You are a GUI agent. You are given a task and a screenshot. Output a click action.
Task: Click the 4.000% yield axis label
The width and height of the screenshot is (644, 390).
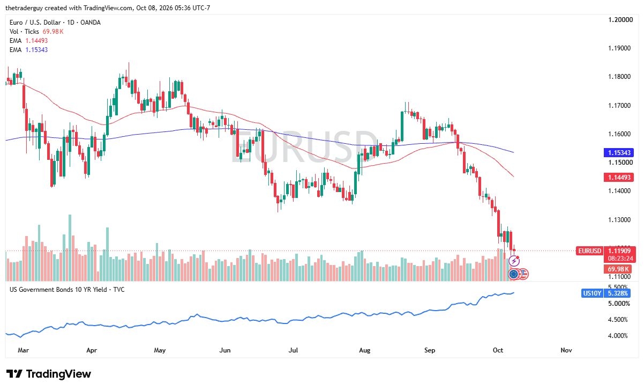pos(617,336)
